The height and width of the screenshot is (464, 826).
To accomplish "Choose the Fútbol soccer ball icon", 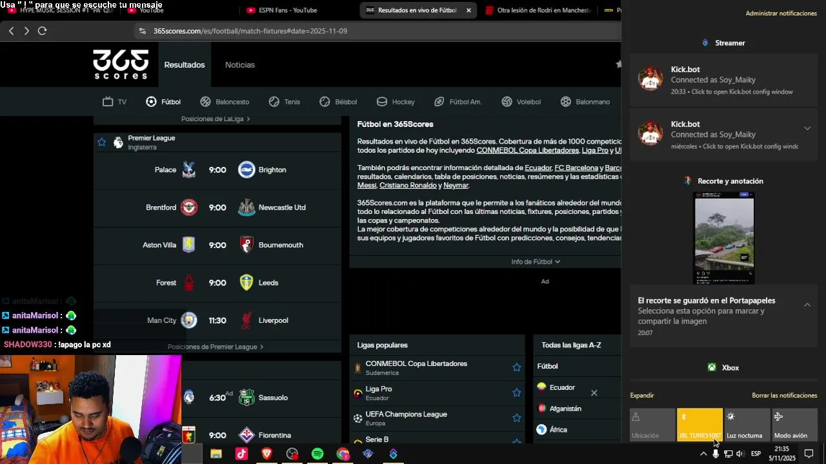I will [x=151, y=102].
